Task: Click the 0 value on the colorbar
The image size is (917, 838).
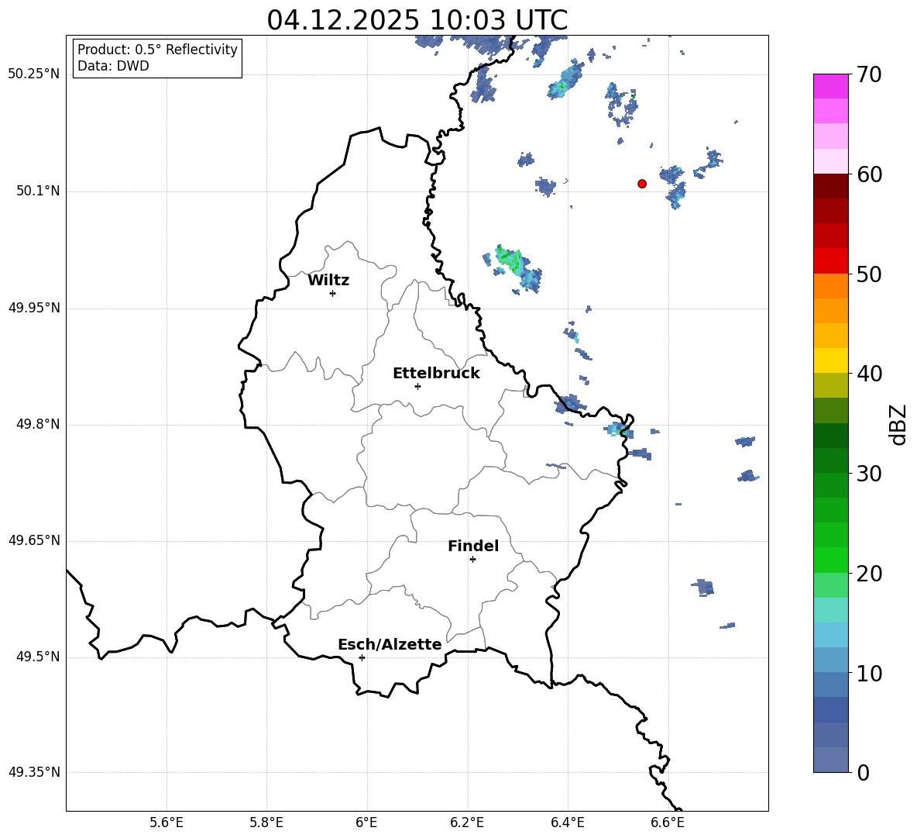Action: pyautogui.click(x=864, y=772)
